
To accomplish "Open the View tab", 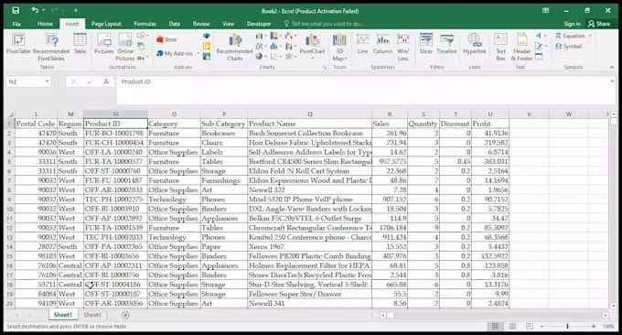I will pos(228,24).
